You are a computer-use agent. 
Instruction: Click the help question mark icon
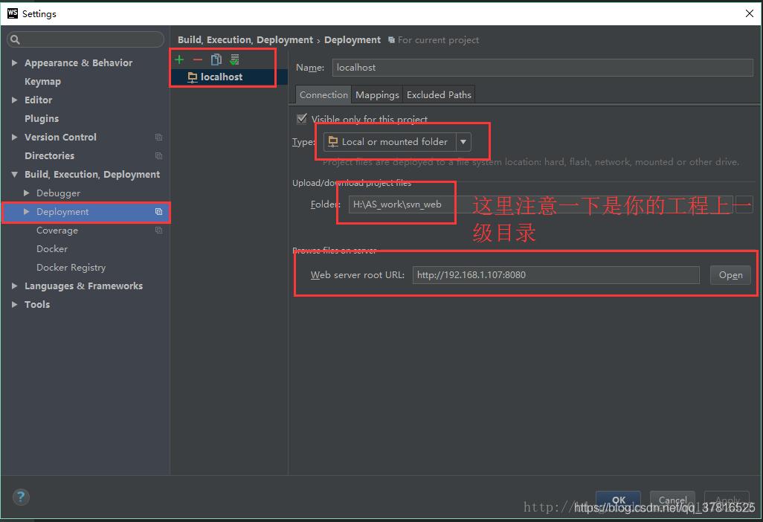(x=20, y=497)
